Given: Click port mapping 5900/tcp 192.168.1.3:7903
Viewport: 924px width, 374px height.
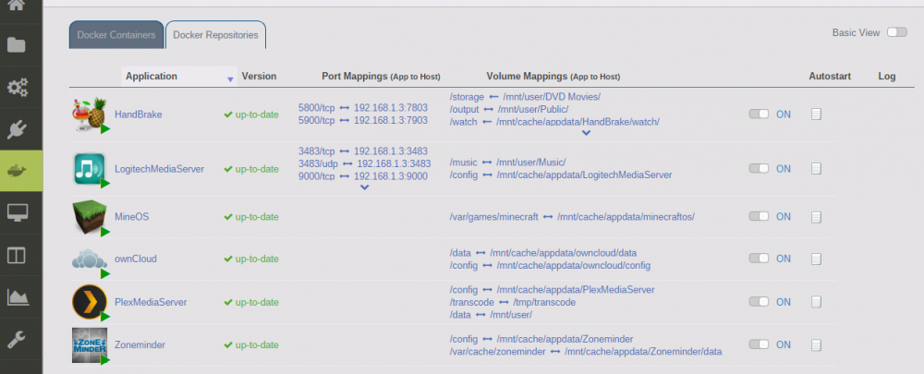Looking at the screenshot, I should (x=363, y=120).
